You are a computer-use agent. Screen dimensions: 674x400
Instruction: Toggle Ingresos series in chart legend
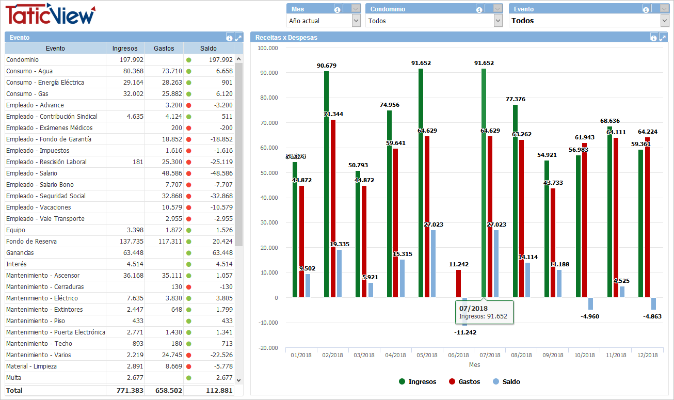point(418,382)
